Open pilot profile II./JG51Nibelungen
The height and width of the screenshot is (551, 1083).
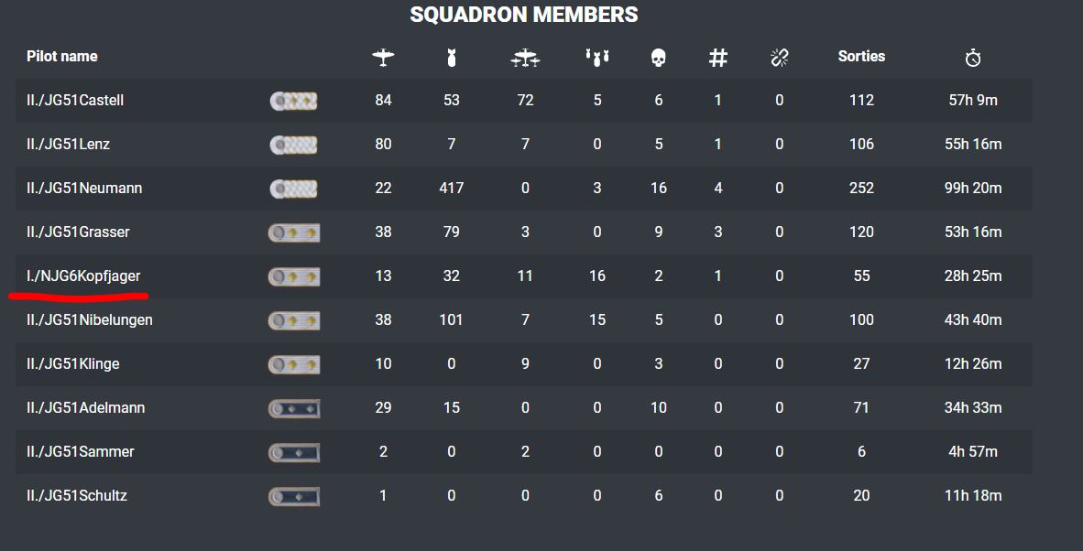coord(90,320)
